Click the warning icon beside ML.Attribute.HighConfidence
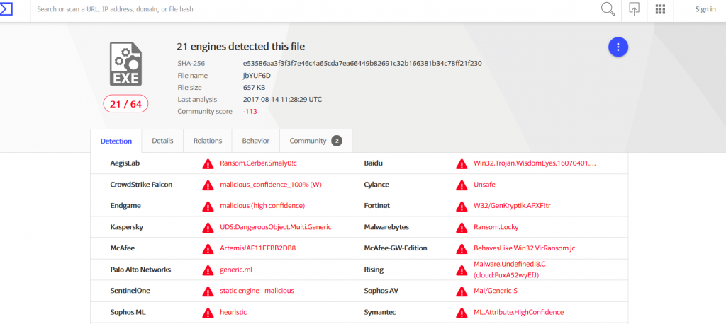 click(462, 313)
